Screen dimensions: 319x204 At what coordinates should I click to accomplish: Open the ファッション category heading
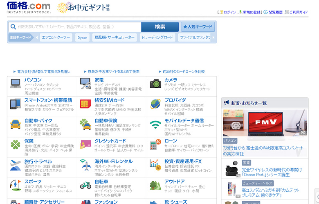point(106,202)
